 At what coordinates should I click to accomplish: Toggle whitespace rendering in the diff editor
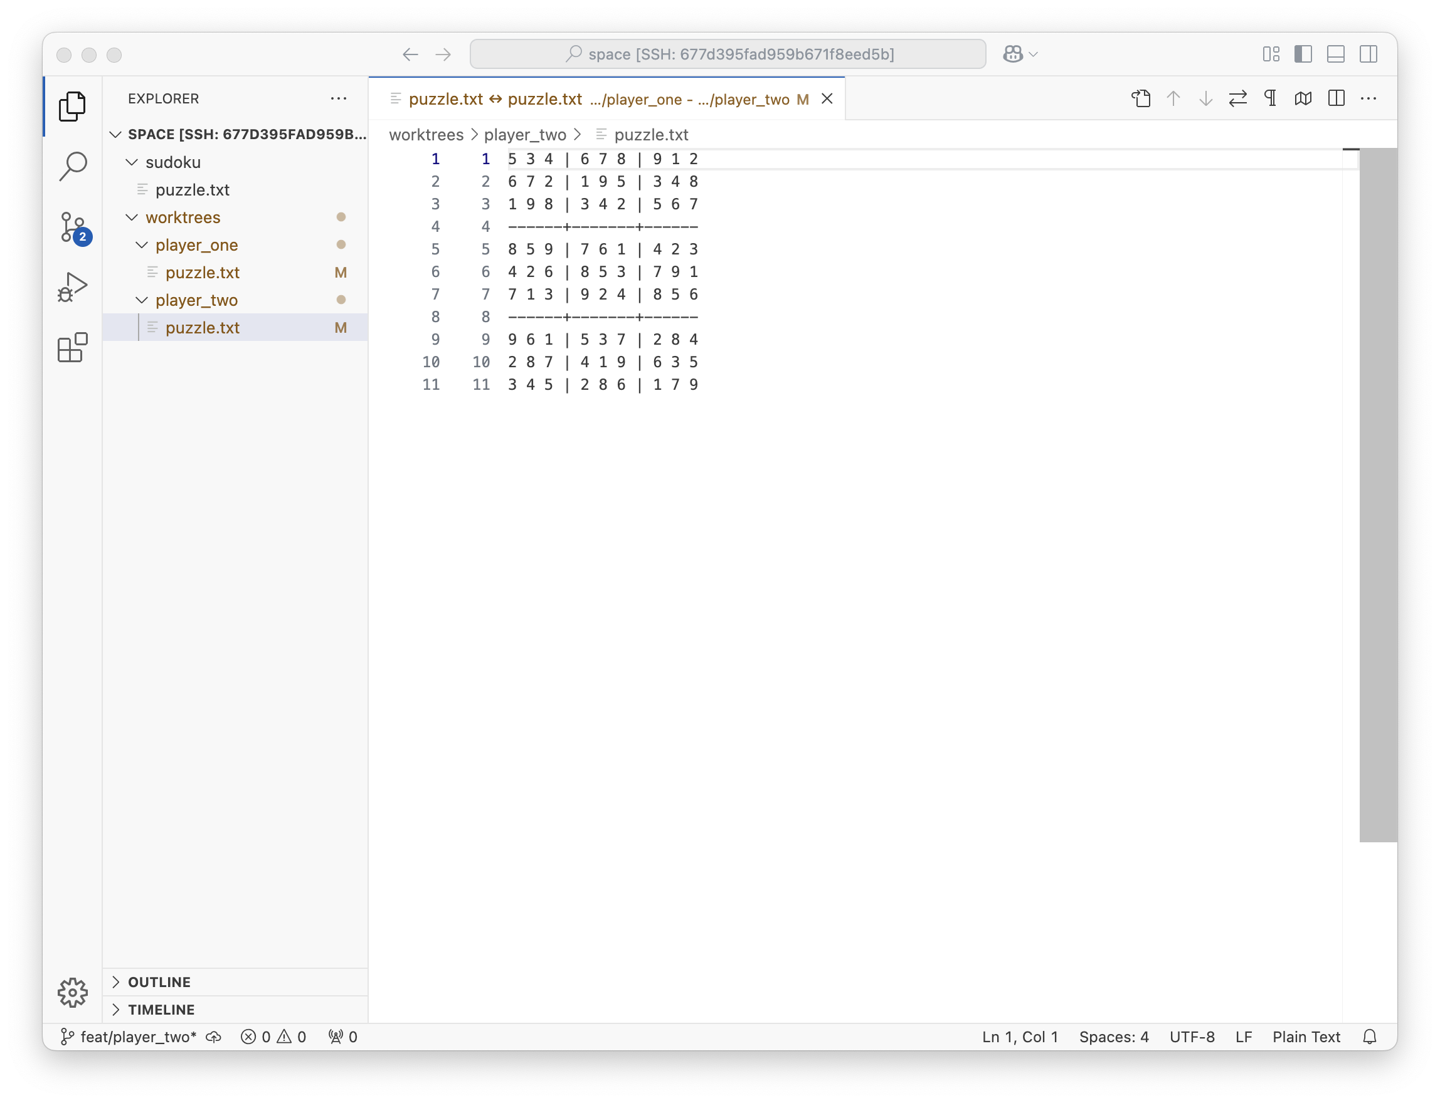click(x=1271, y=98)
